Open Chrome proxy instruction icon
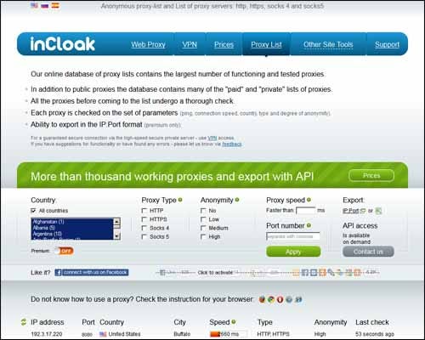 pos(271,299)
